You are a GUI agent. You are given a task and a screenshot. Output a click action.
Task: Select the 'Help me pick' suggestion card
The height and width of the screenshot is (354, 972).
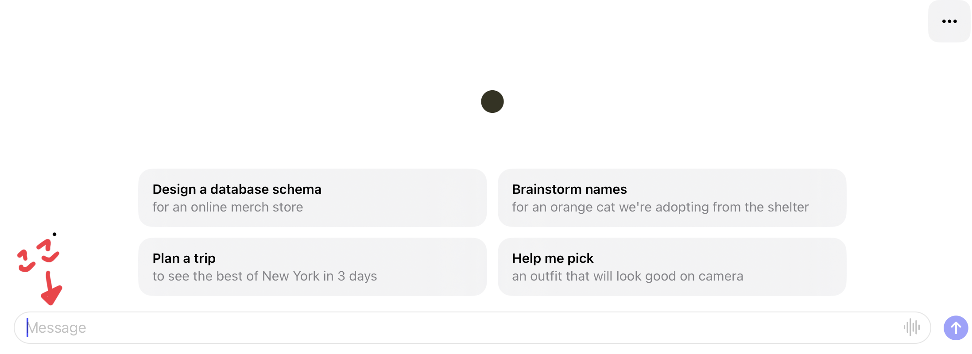click(672, 267)
